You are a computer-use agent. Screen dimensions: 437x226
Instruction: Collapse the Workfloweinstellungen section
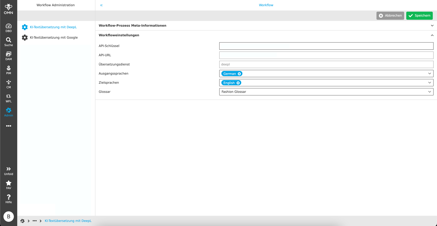432,35
